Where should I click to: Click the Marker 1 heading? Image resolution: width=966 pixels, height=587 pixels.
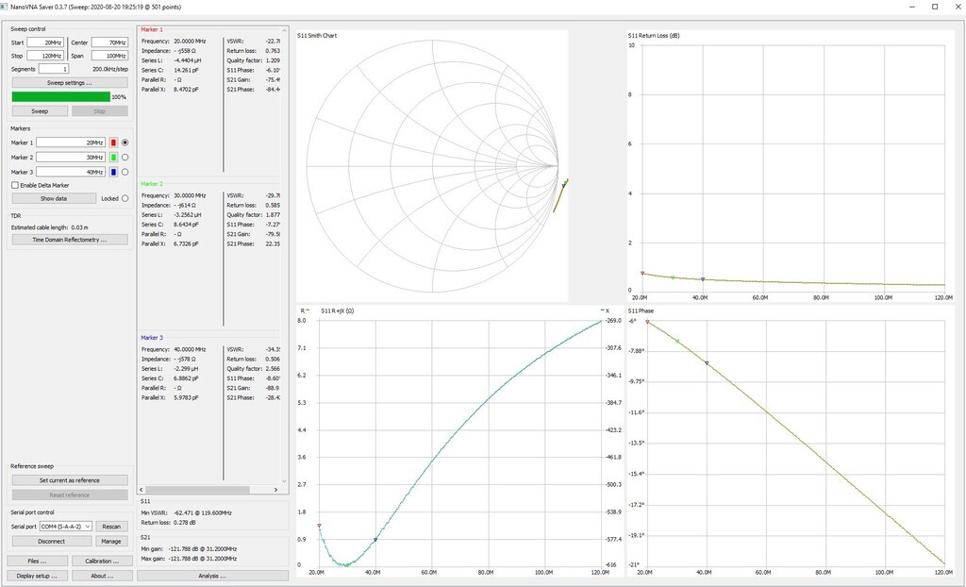tap(152, 29)
